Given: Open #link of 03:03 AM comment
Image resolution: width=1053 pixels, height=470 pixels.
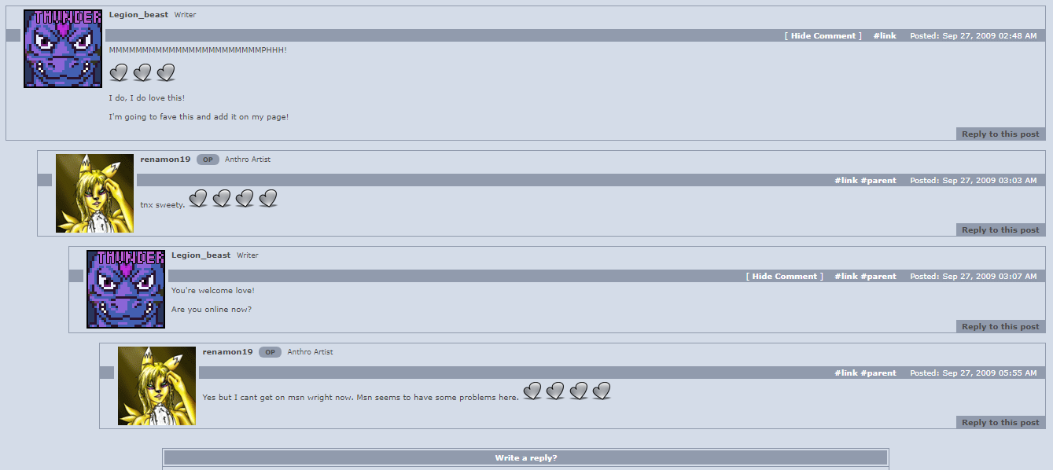Looking at the screenshot, I should tap(846, 181).
